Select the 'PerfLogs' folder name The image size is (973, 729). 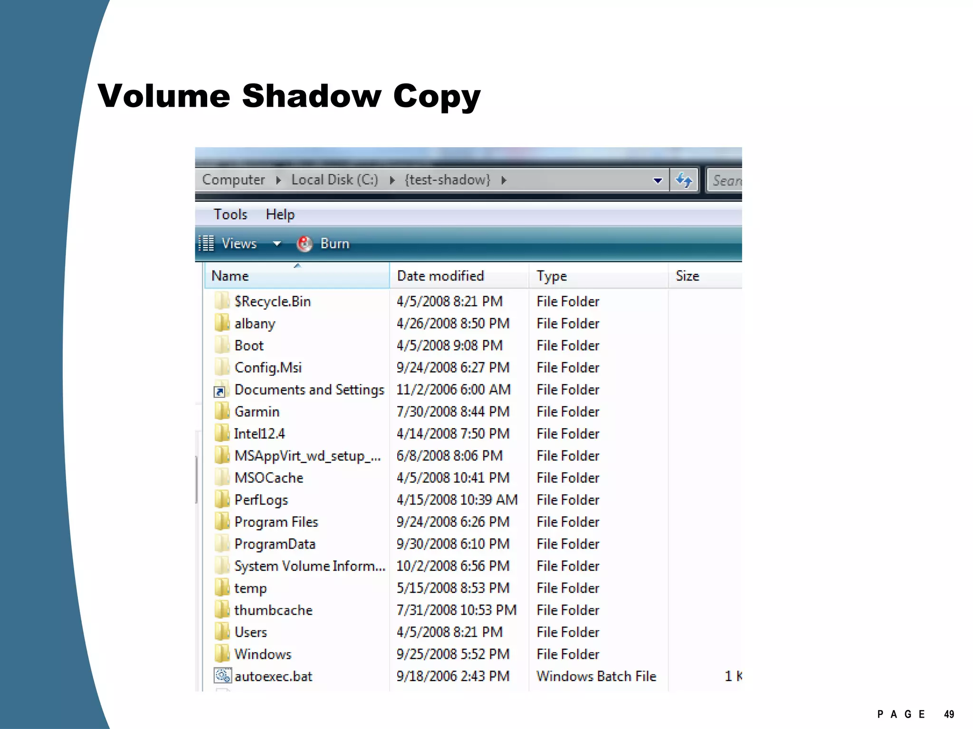click(261, 500)
